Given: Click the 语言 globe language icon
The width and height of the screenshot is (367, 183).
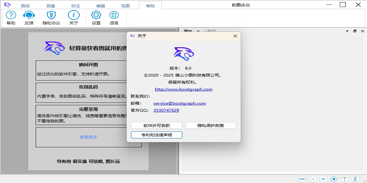Looking at the screenshot, I should point(114,18).
